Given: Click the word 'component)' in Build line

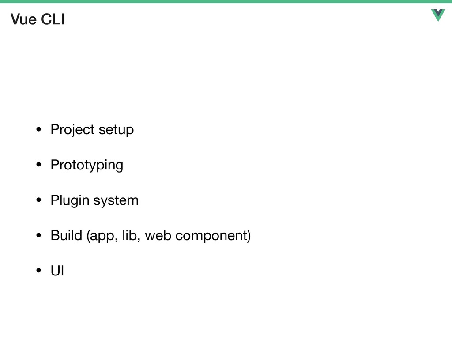Looking at the screenshot, I should pos(213,236).
